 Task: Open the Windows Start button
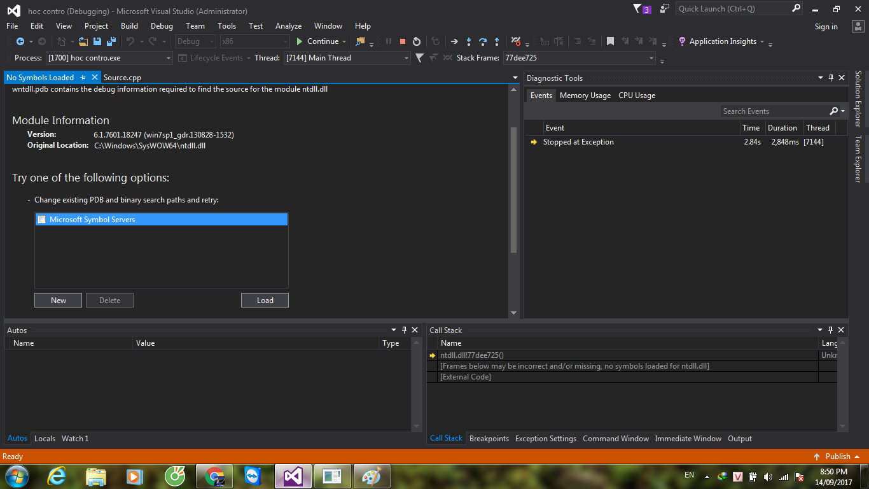click(17, 476)
